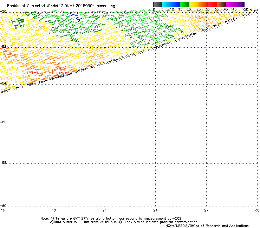Click the note about black circles contamination
260x228 pixels.
pyautogui.click(x=158, y=222)
